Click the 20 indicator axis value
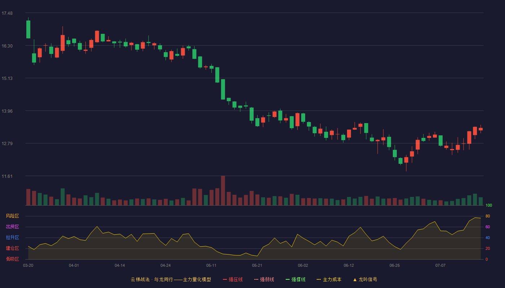 (x=488, y=248)
